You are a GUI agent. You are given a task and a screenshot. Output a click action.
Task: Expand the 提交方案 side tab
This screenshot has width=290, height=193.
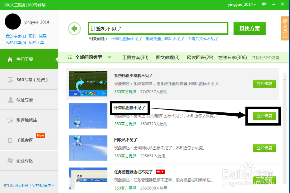284,28
